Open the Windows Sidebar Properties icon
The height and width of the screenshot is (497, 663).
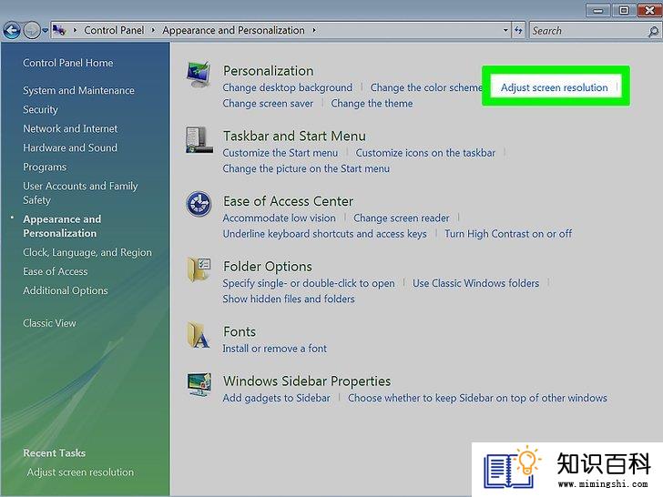click(x=199, y=384)
